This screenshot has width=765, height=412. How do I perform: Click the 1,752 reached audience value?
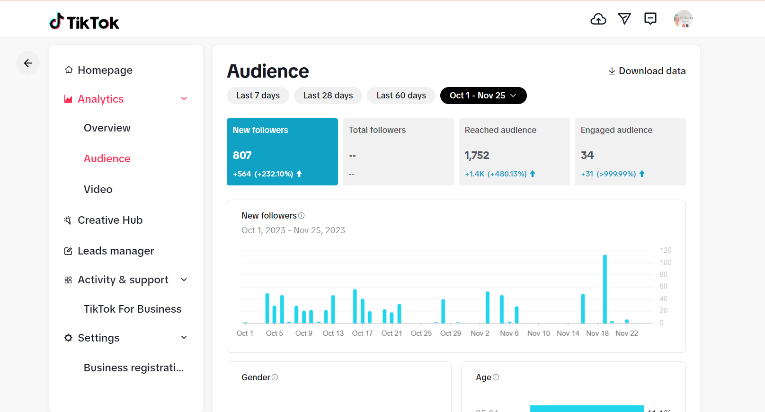[477, 155]
